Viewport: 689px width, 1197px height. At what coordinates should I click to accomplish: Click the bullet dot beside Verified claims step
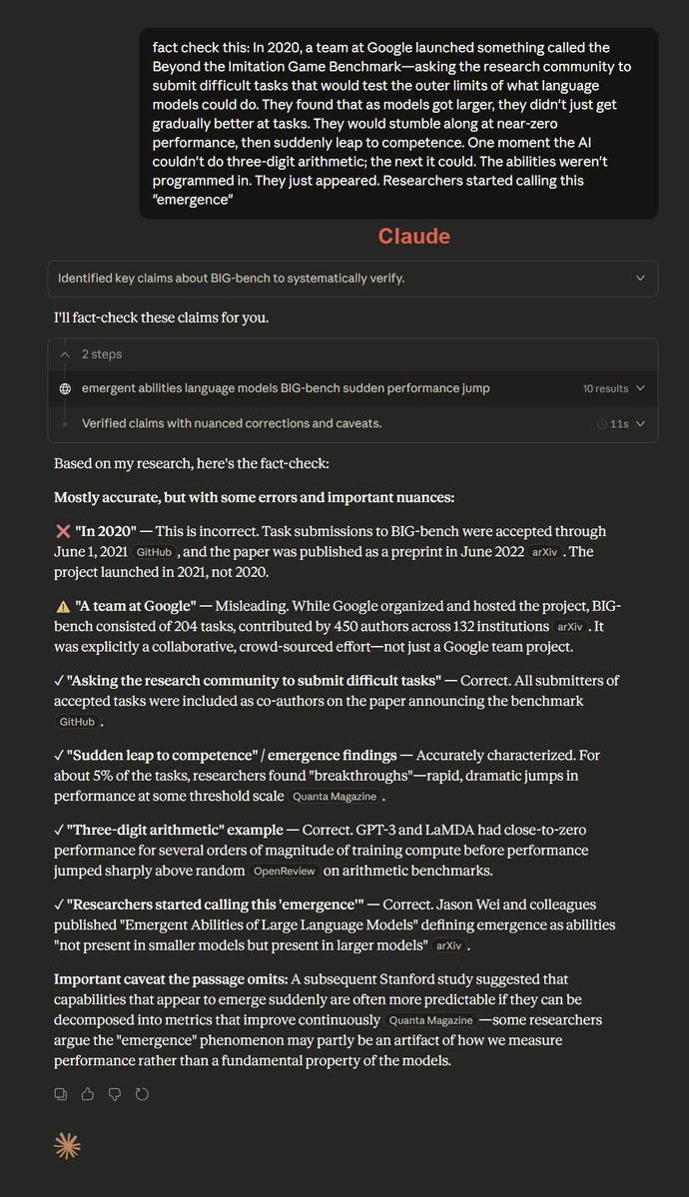point(66,424)
